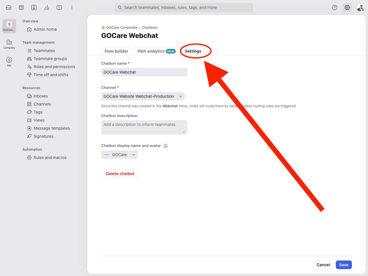Open Channels in Resources

pos(42,104)
